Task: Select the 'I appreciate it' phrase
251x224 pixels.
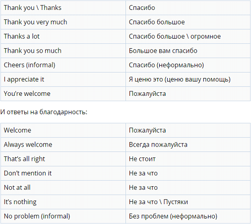Action: (24, 79)
